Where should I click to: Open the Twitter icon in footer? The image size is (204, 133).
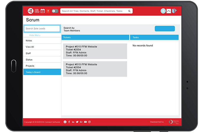(77, 122)
